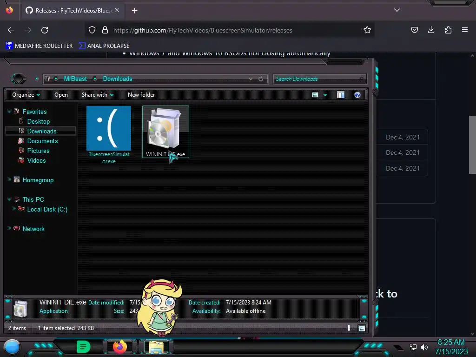The image size is (476, 357).
Task: Select This PC in the navigation pane
Action: click(33, 199)
